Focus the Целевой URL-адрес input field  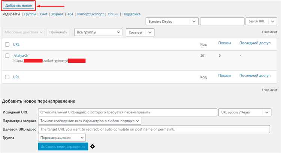[154, 129]
